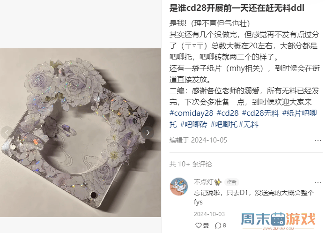Click the #无料 hashtag
This screenshot has width=325, height=233.
[x=249, y=125]
